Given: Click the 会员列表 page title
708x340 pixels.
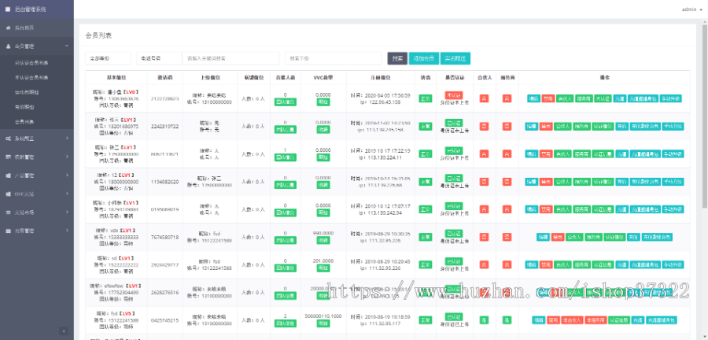Looking at the screenshot, I should coord(98,35).
